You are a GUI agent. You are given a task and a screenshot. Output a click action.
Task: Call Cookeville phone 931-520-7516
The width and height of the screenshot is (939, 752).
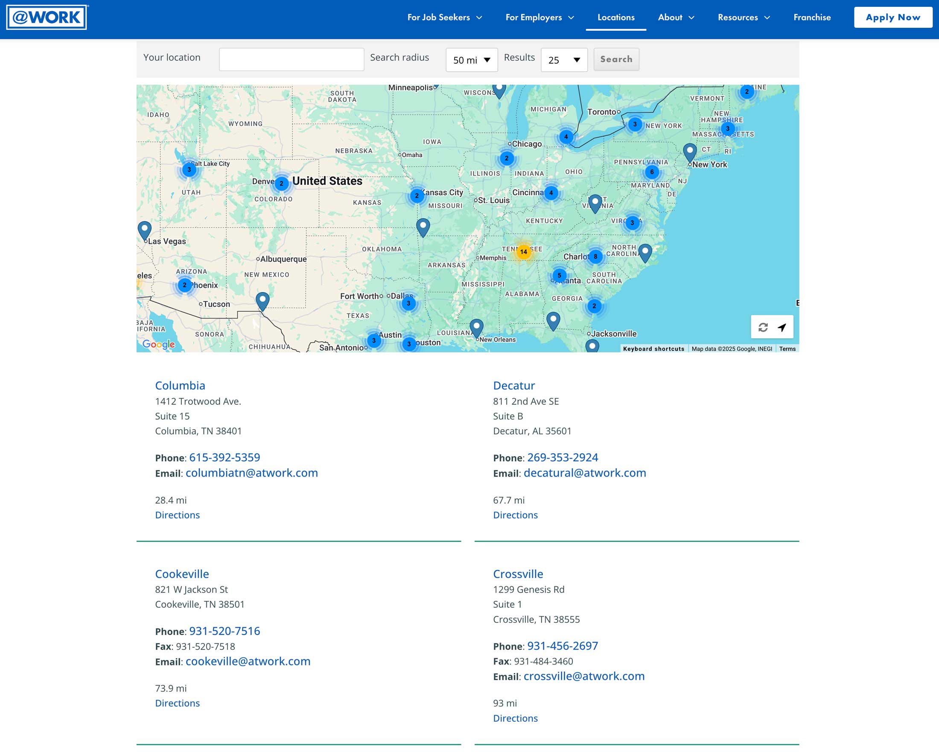tap(225, 631)
